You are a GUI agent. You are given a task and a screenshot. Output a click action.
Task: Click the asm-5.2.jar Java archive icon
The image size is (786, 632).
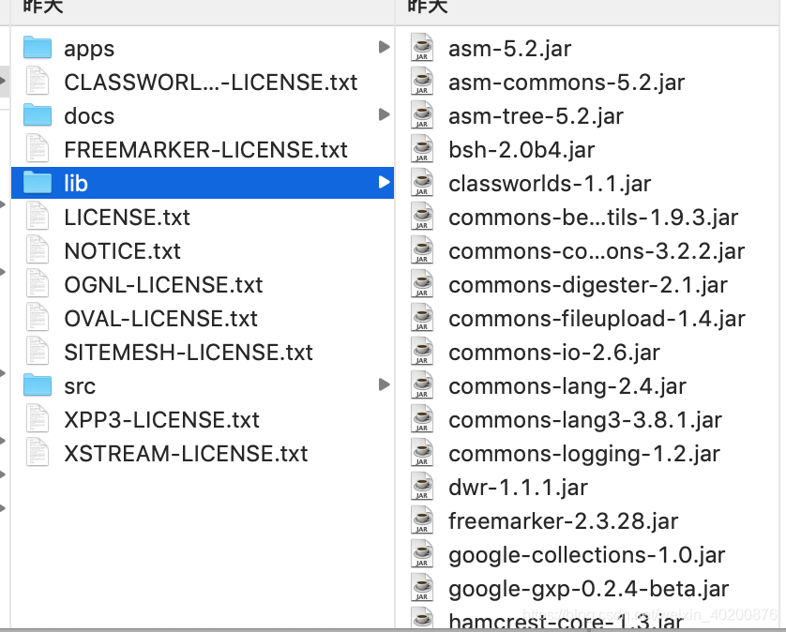[x=422, y=48]
